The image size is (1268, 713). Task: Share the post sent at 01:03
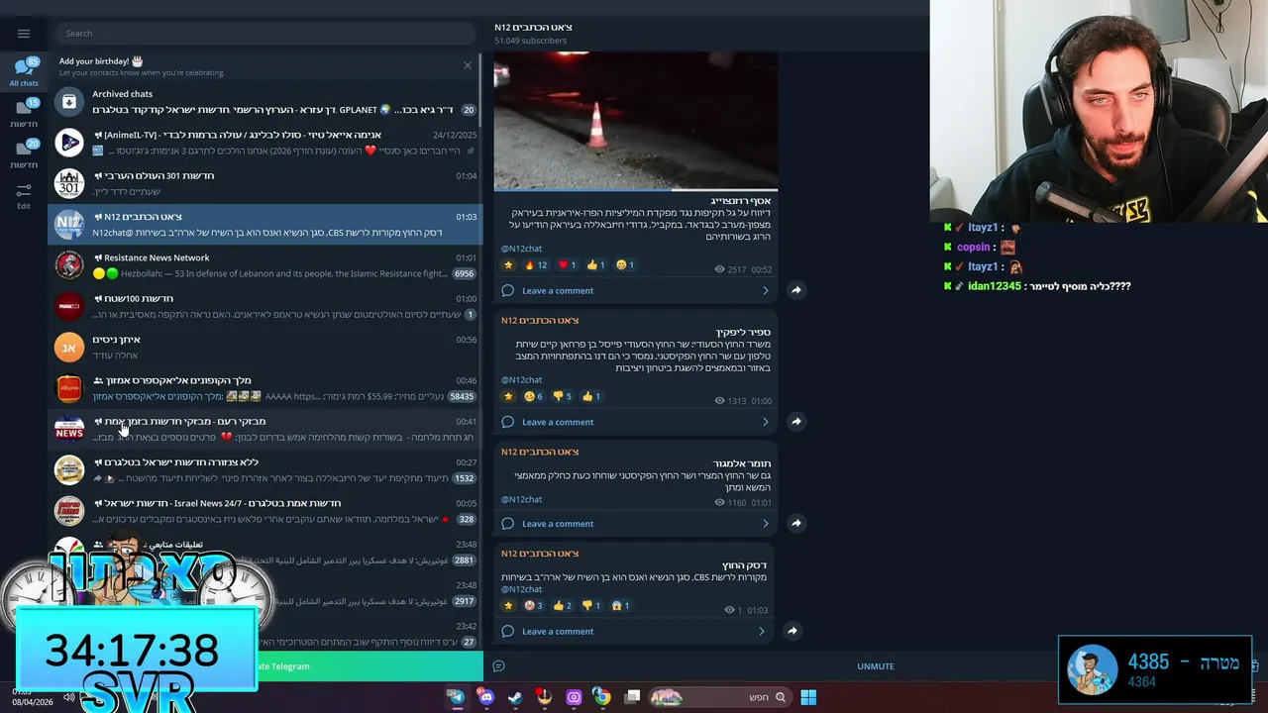tap(792, 630)
